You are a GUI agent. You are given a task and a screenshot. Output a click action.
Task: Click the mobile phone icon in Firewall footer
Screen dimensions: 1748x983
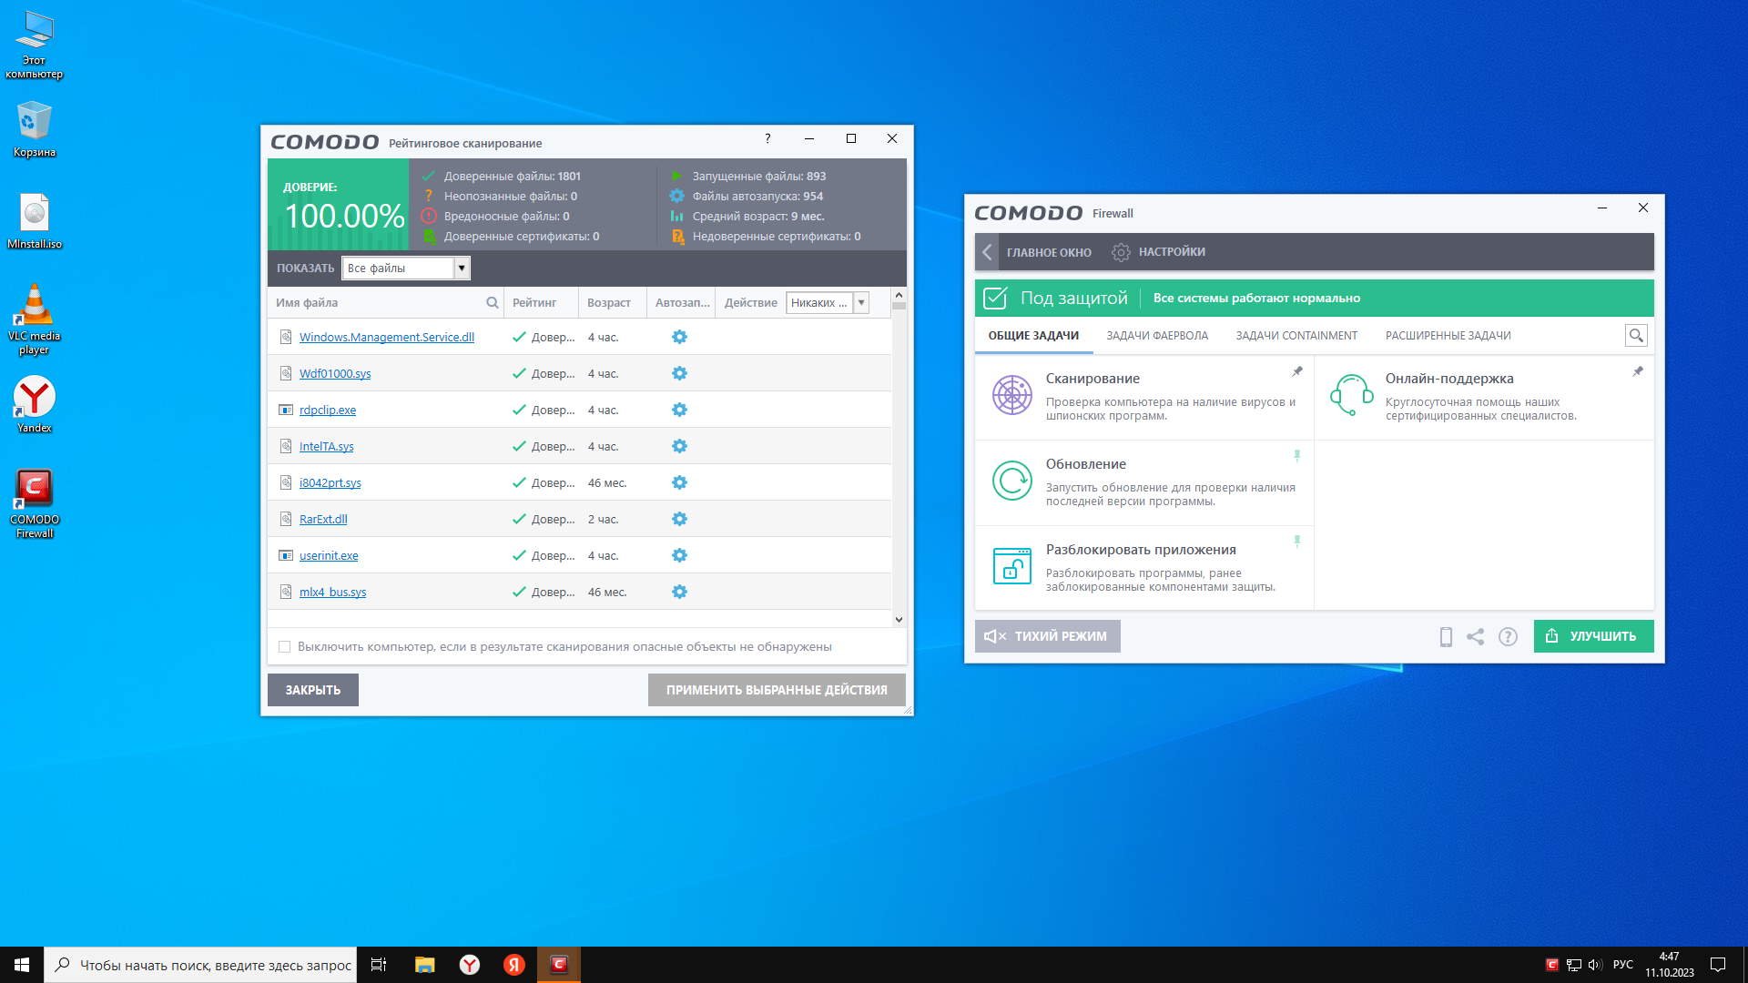1446,637
